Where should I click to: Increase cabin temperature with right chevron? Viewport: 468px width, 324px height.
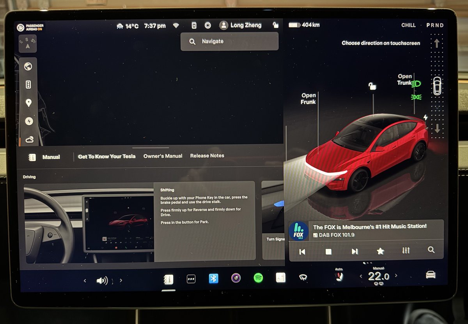pyautogui.click(x=396, y=276)
